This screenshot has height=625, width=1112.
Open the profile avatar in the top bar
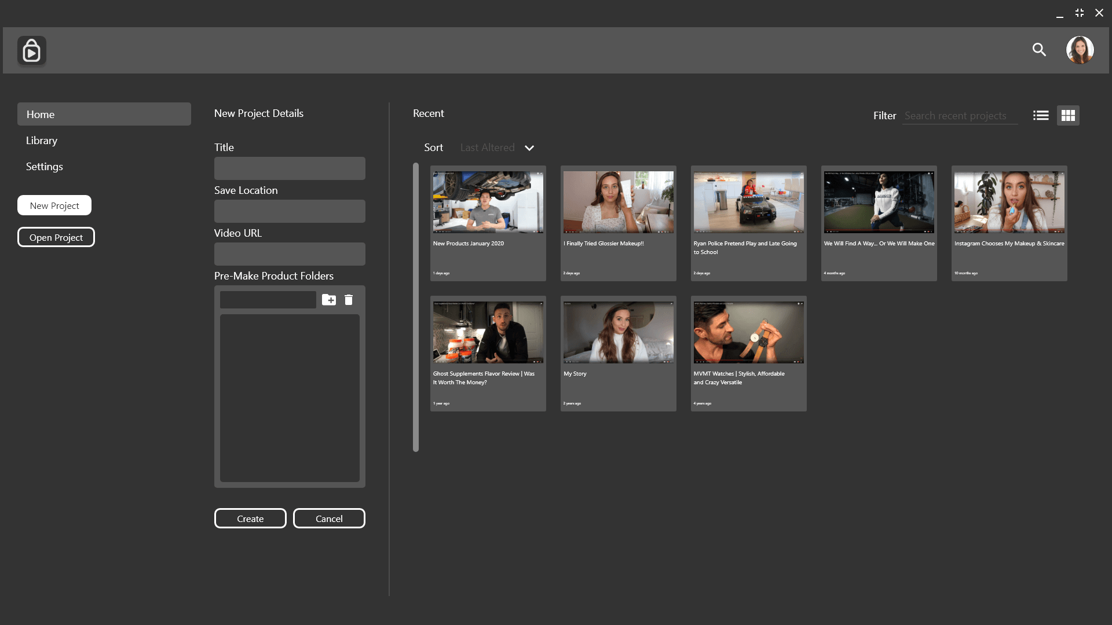tap(1080, 50)
